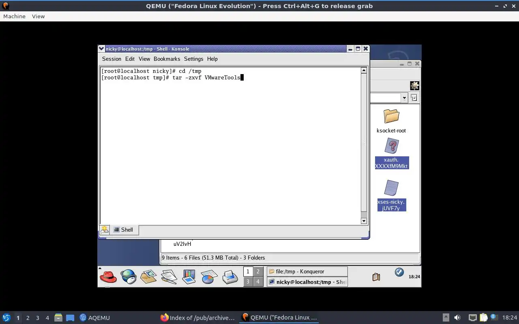Open the Help menu in Konsole
This screenshot has height=324, width=519.
click(212, 59)
